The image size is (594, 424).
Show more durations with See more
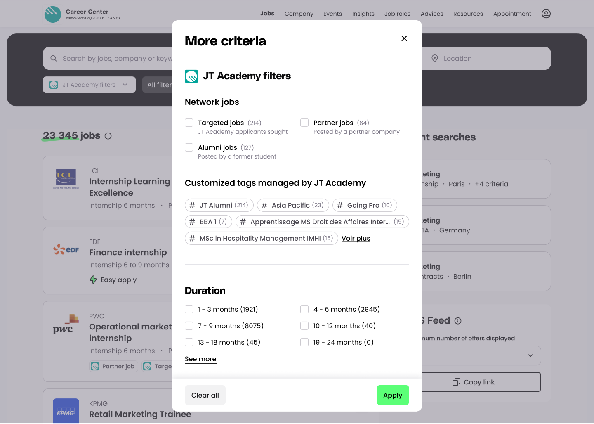point(200,359)
